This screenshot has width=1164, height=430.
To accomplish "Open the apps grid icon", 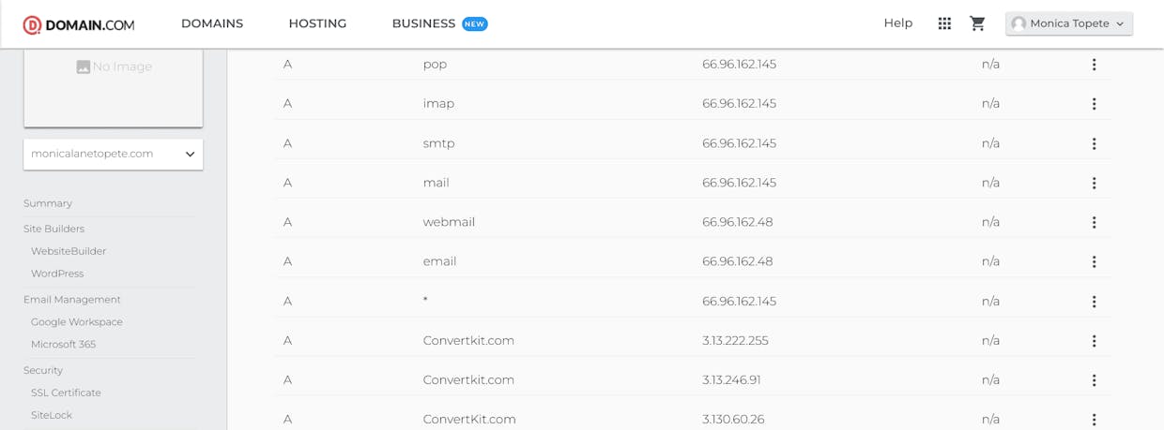I will point(944,23).
